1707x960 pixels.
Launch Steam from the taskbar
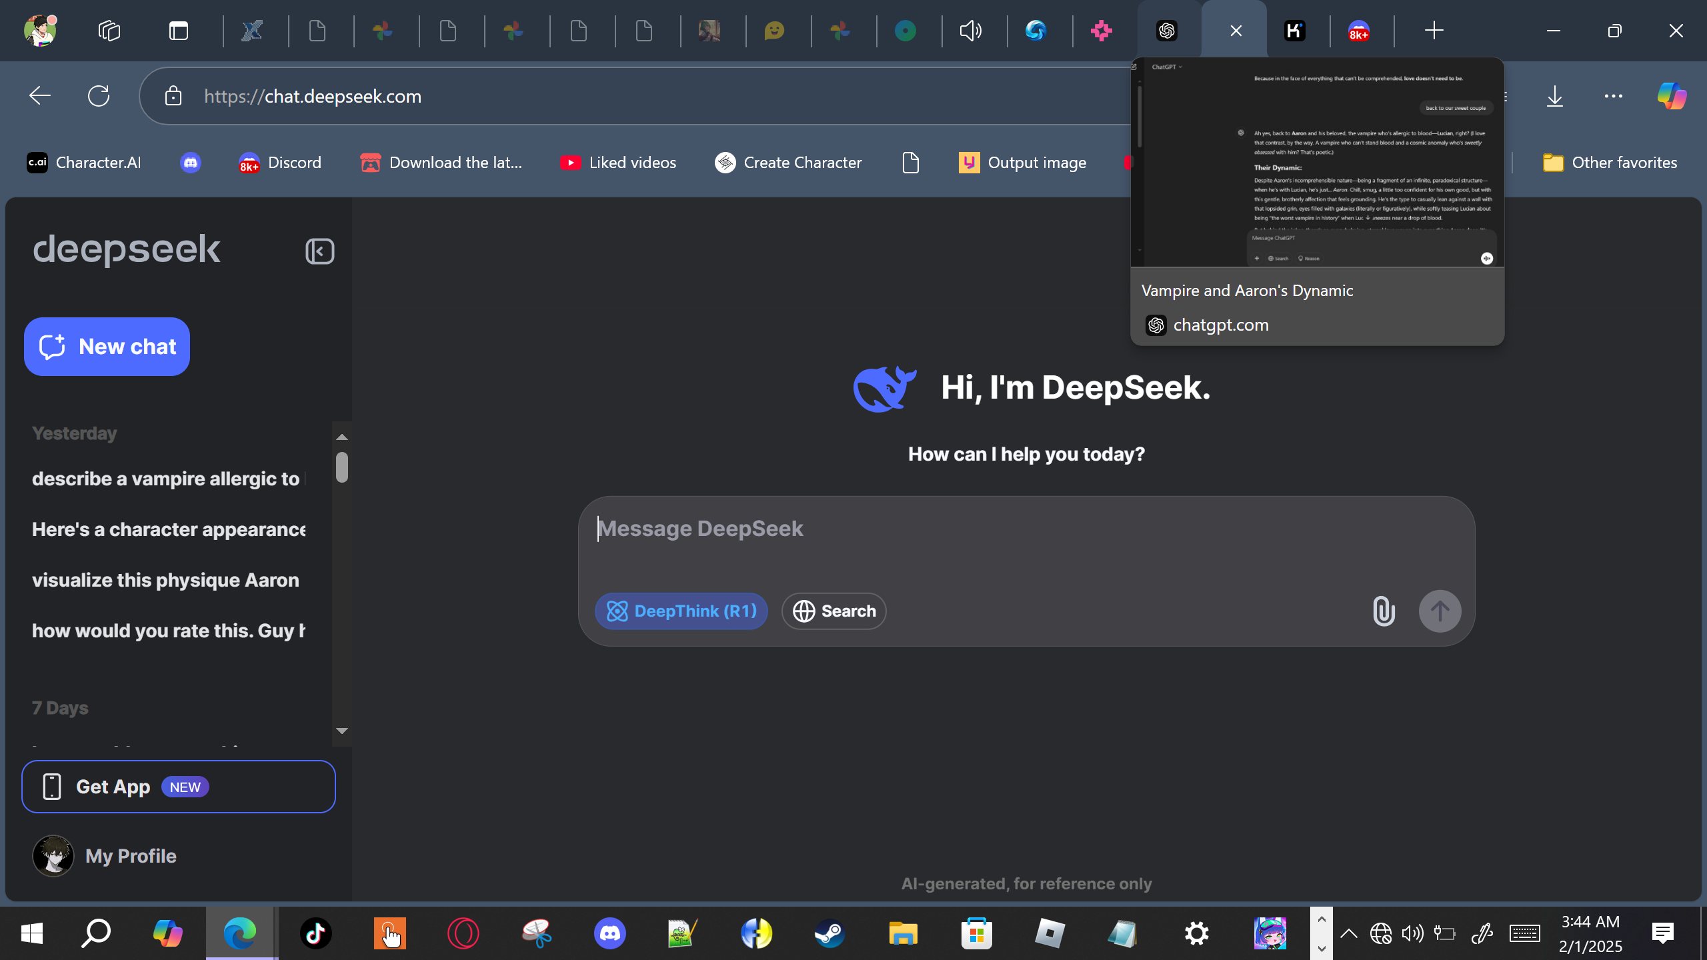(x=829, y=933)
